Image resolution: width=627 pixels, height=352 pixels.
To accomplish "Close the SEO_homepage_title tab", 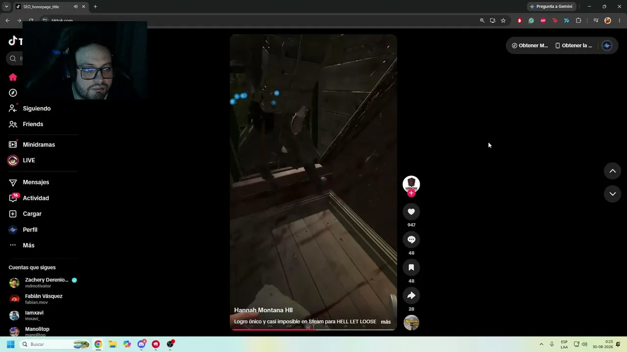I will (84, 7).
